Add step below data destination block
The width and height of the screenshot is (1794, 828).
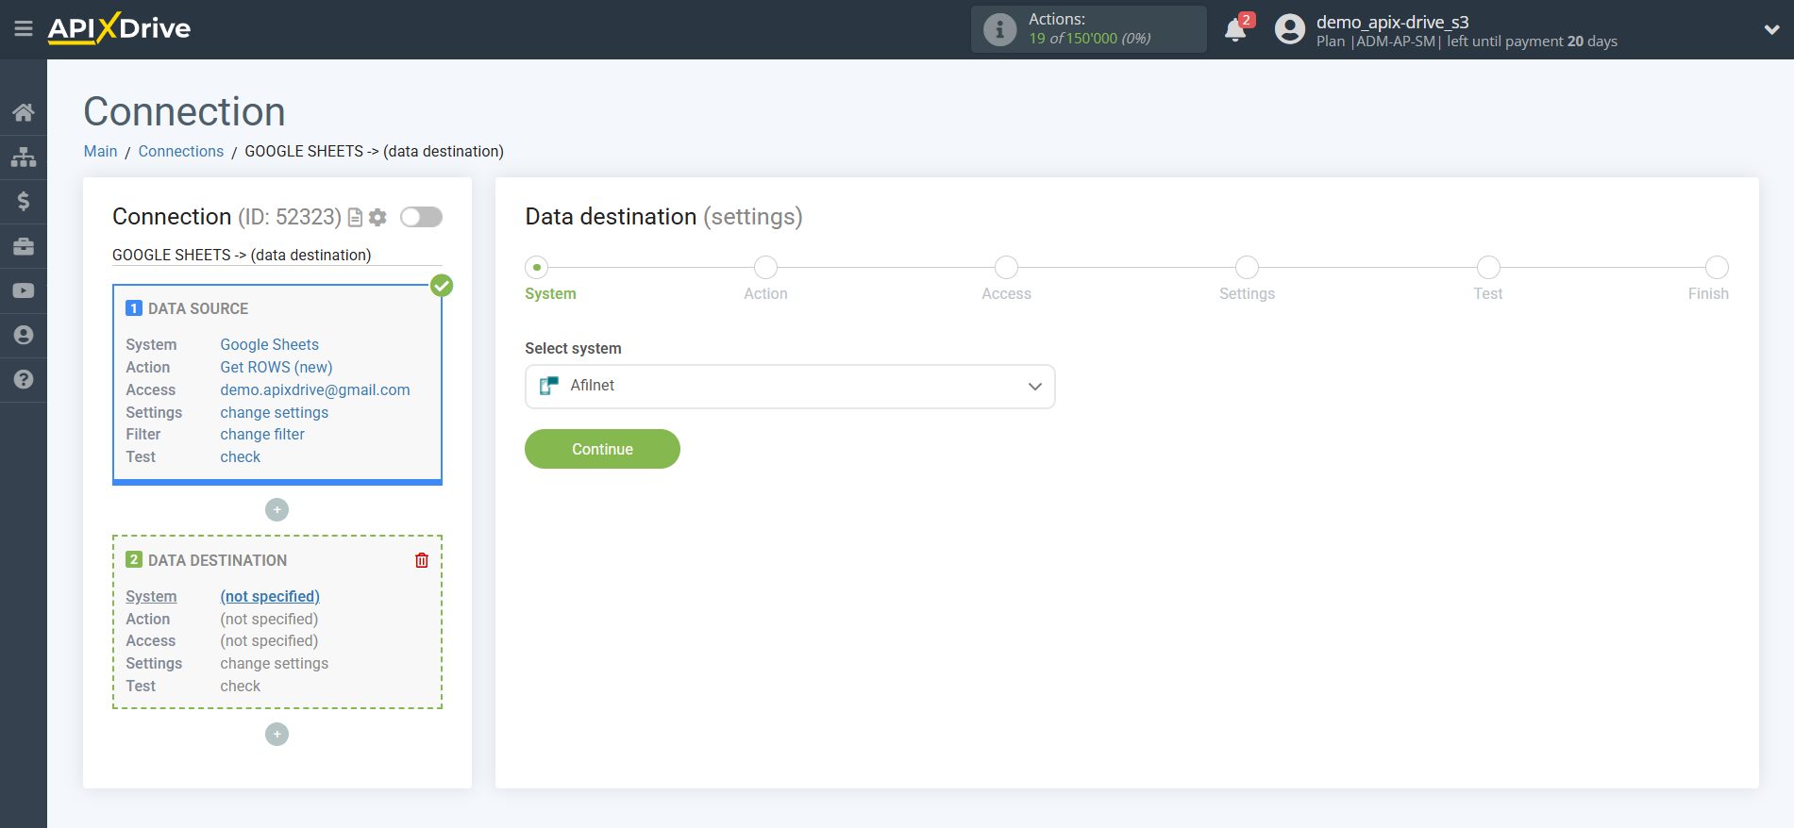[277, 734]
